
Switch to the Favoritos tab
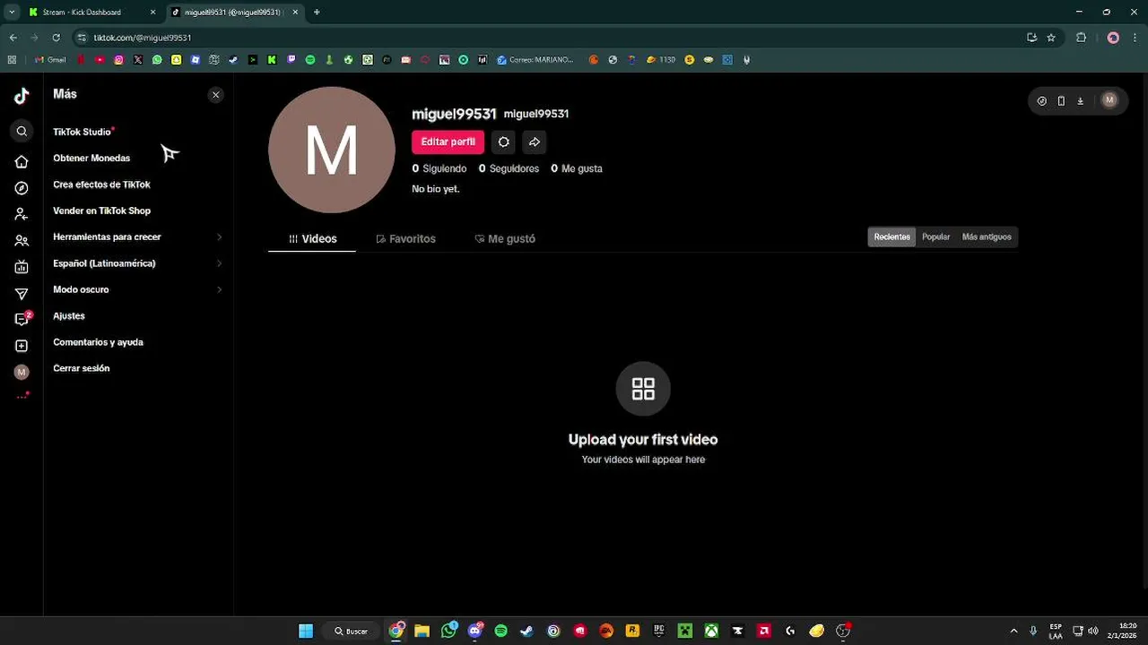(x=405, y=239)
